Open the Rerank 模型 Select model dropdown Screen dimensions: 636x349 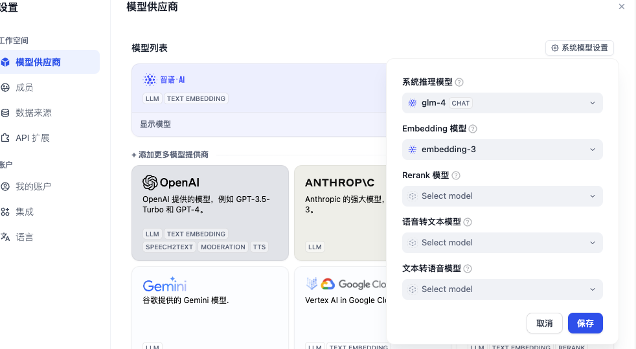pyautogui.click(x=502, y=196)
